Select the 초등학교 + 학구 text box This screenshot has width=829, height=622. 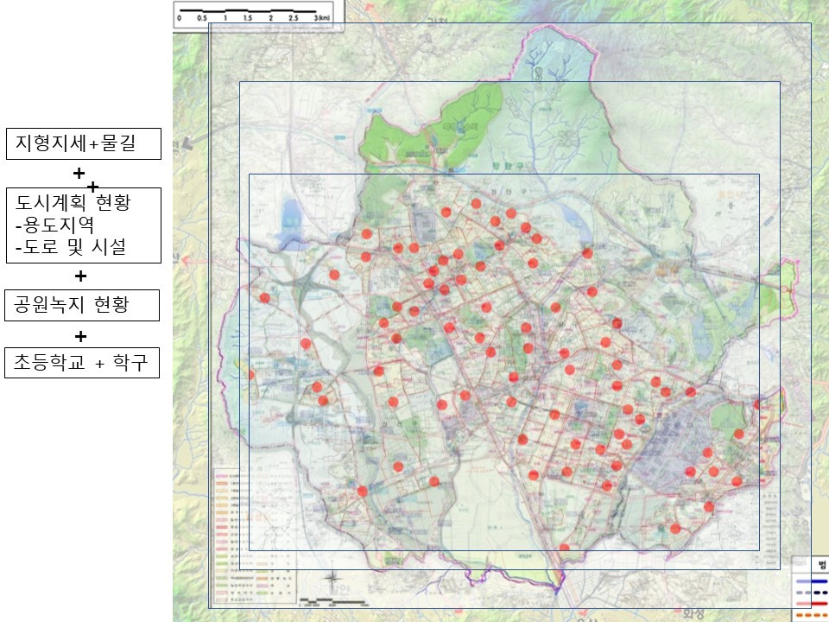[82, 362]
